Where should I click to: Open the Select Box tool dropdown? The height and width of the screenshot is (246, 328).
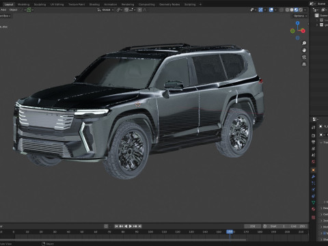pos(5,16)
